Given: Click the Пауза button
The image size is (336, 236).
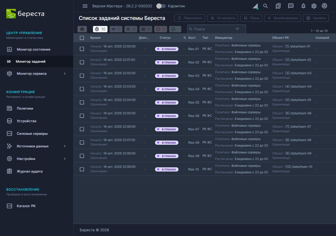Looking at the screenshot, I should pos(251,18).
